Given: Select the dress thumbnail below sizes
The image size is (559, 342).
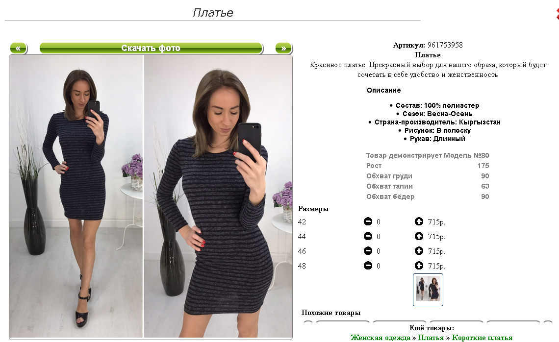Looking at the screenshot, I should 428,290.
